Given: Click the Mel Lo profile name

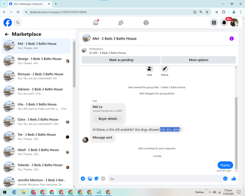Looking at the screenshot, I should click(x=98, y=107).
